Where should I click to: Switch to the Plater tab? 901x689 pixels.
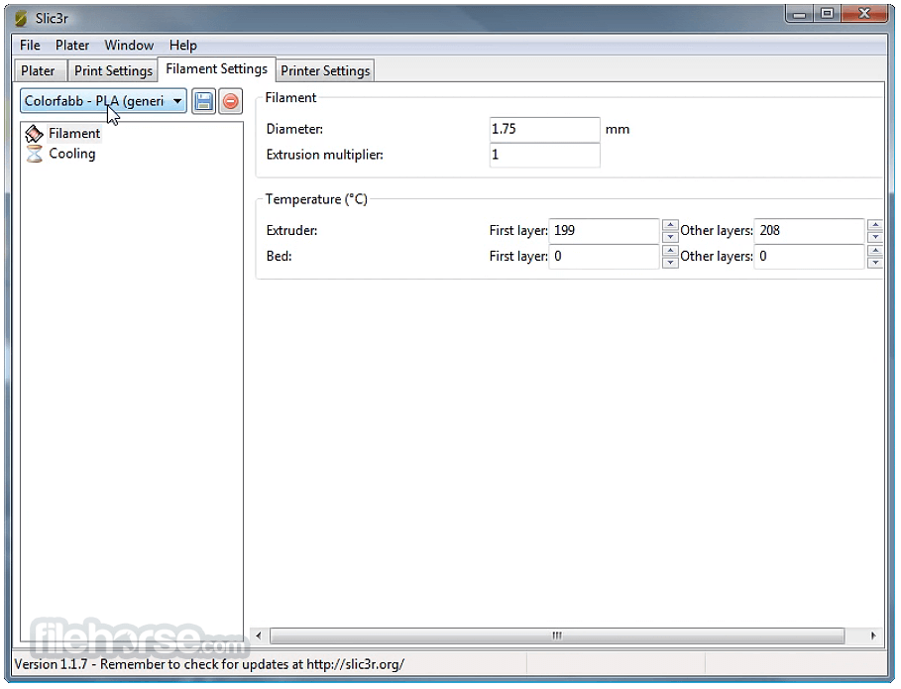(x=38, y=70)
